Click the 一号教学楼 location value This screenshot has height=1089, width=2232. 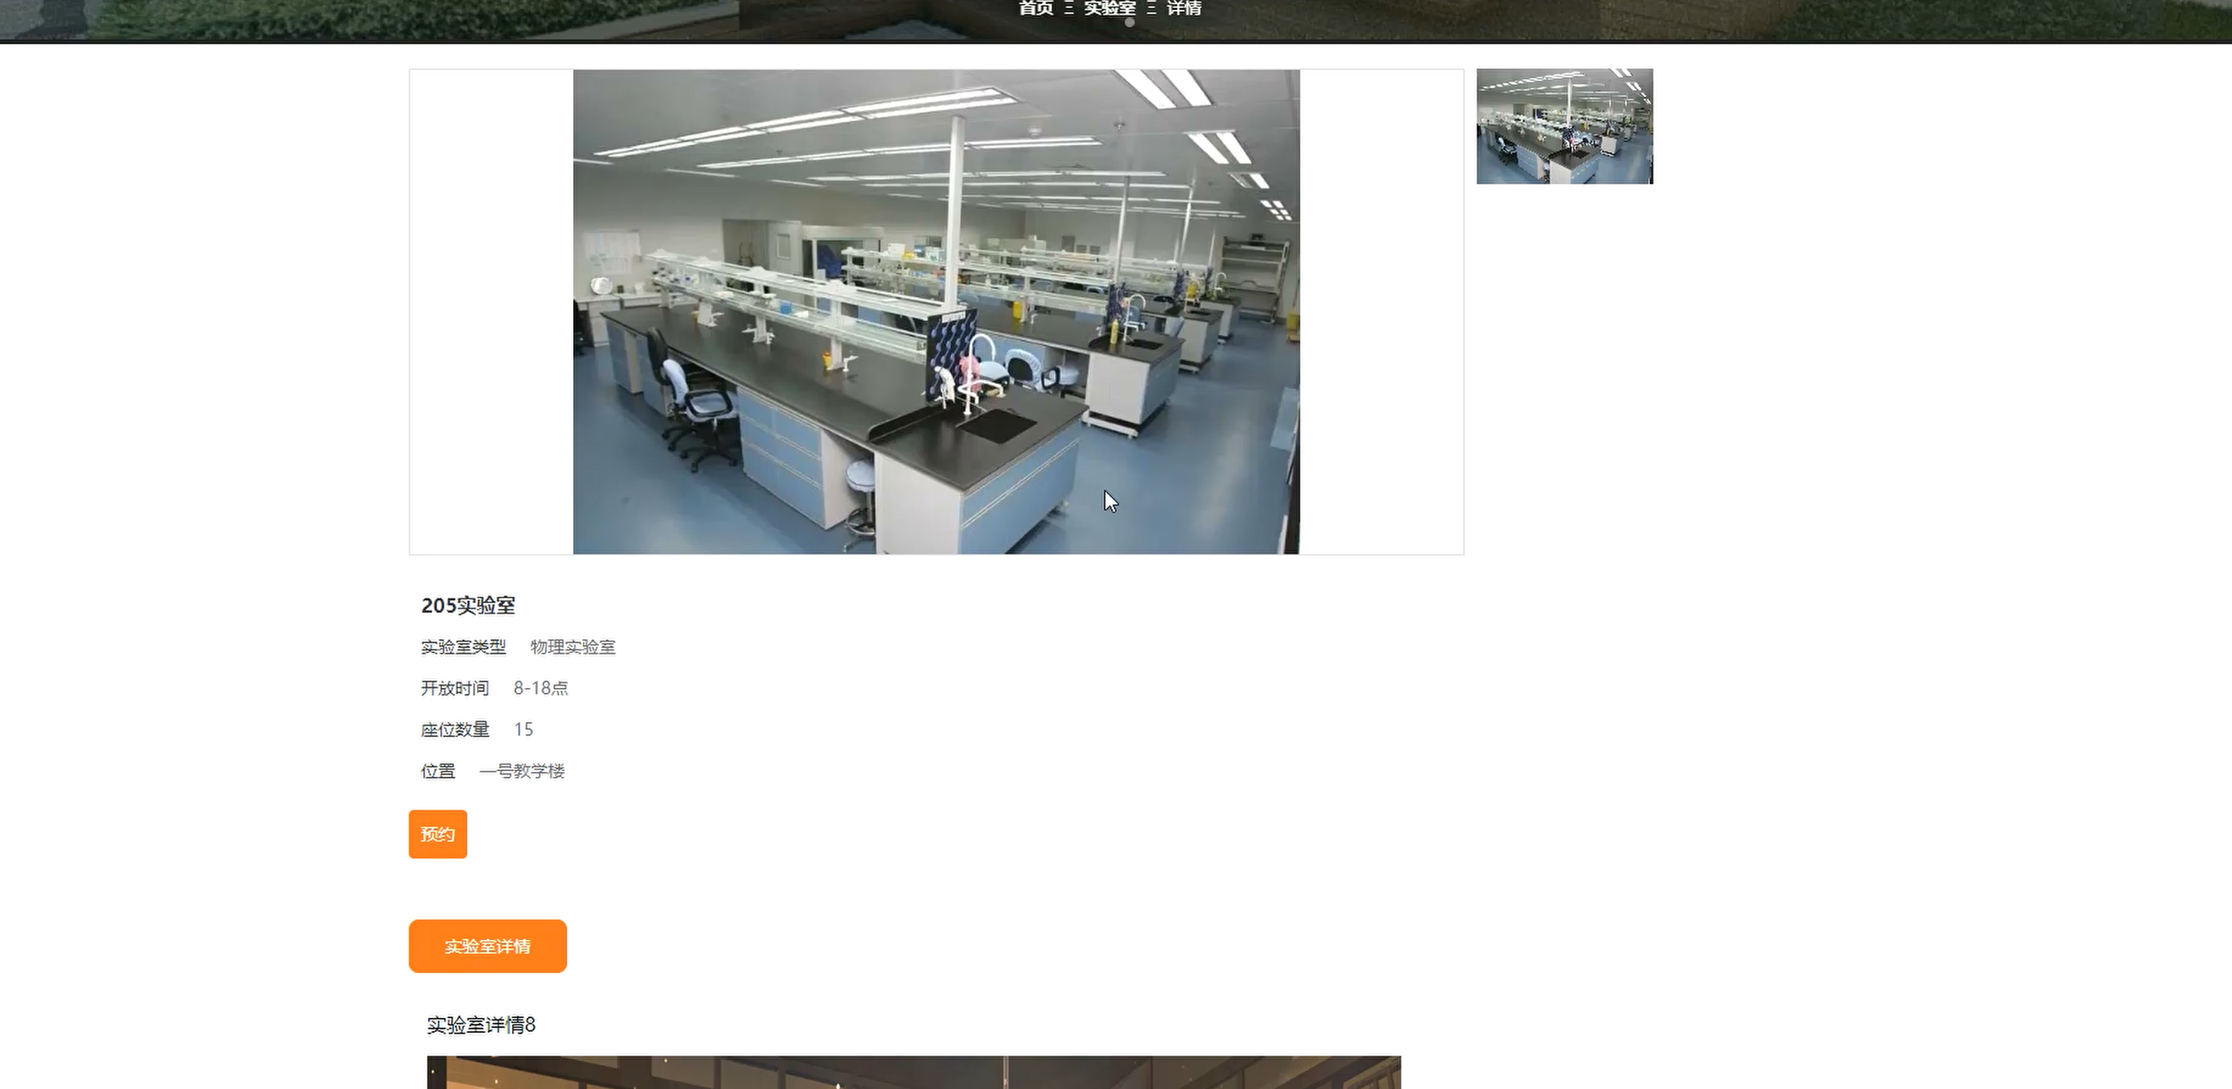coord(522,771)
